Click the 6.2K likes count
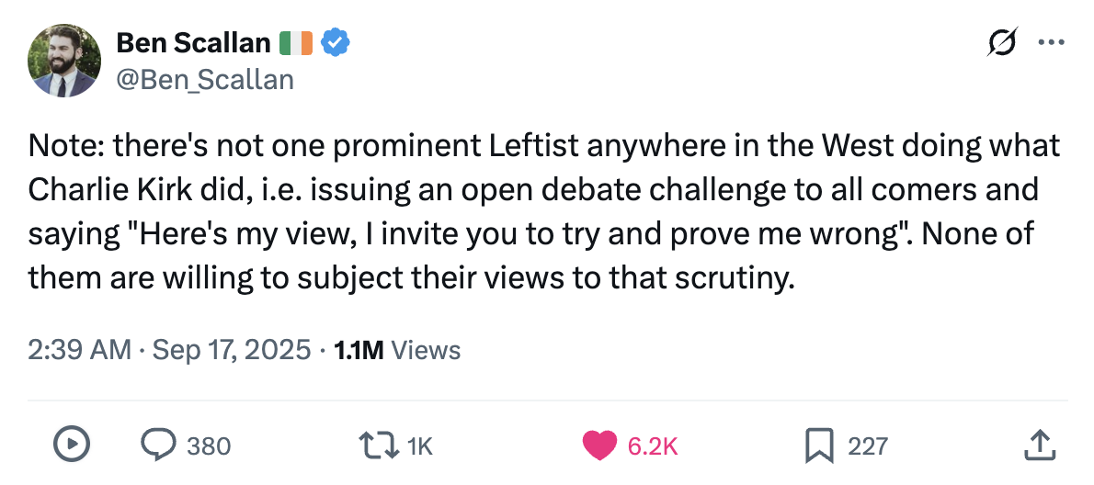 [x=652, y=446]
